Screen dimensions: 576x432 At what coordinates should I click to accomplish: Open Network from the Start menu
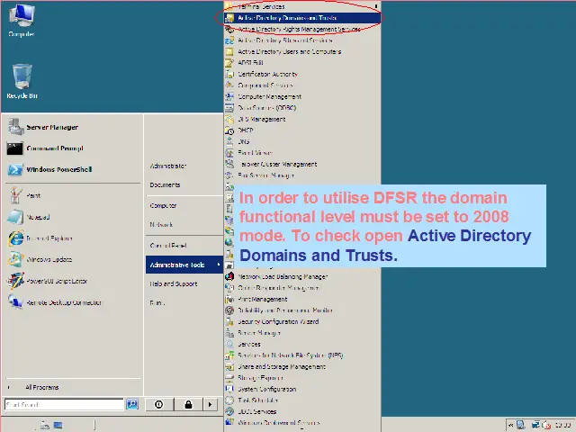point(184,224)
